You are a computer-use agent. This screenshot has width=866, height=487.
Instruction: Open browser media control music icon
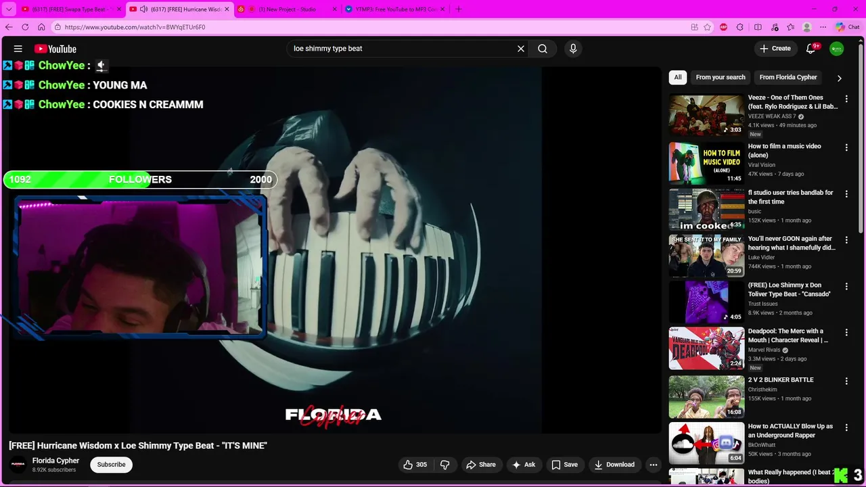tap(775, 27)
